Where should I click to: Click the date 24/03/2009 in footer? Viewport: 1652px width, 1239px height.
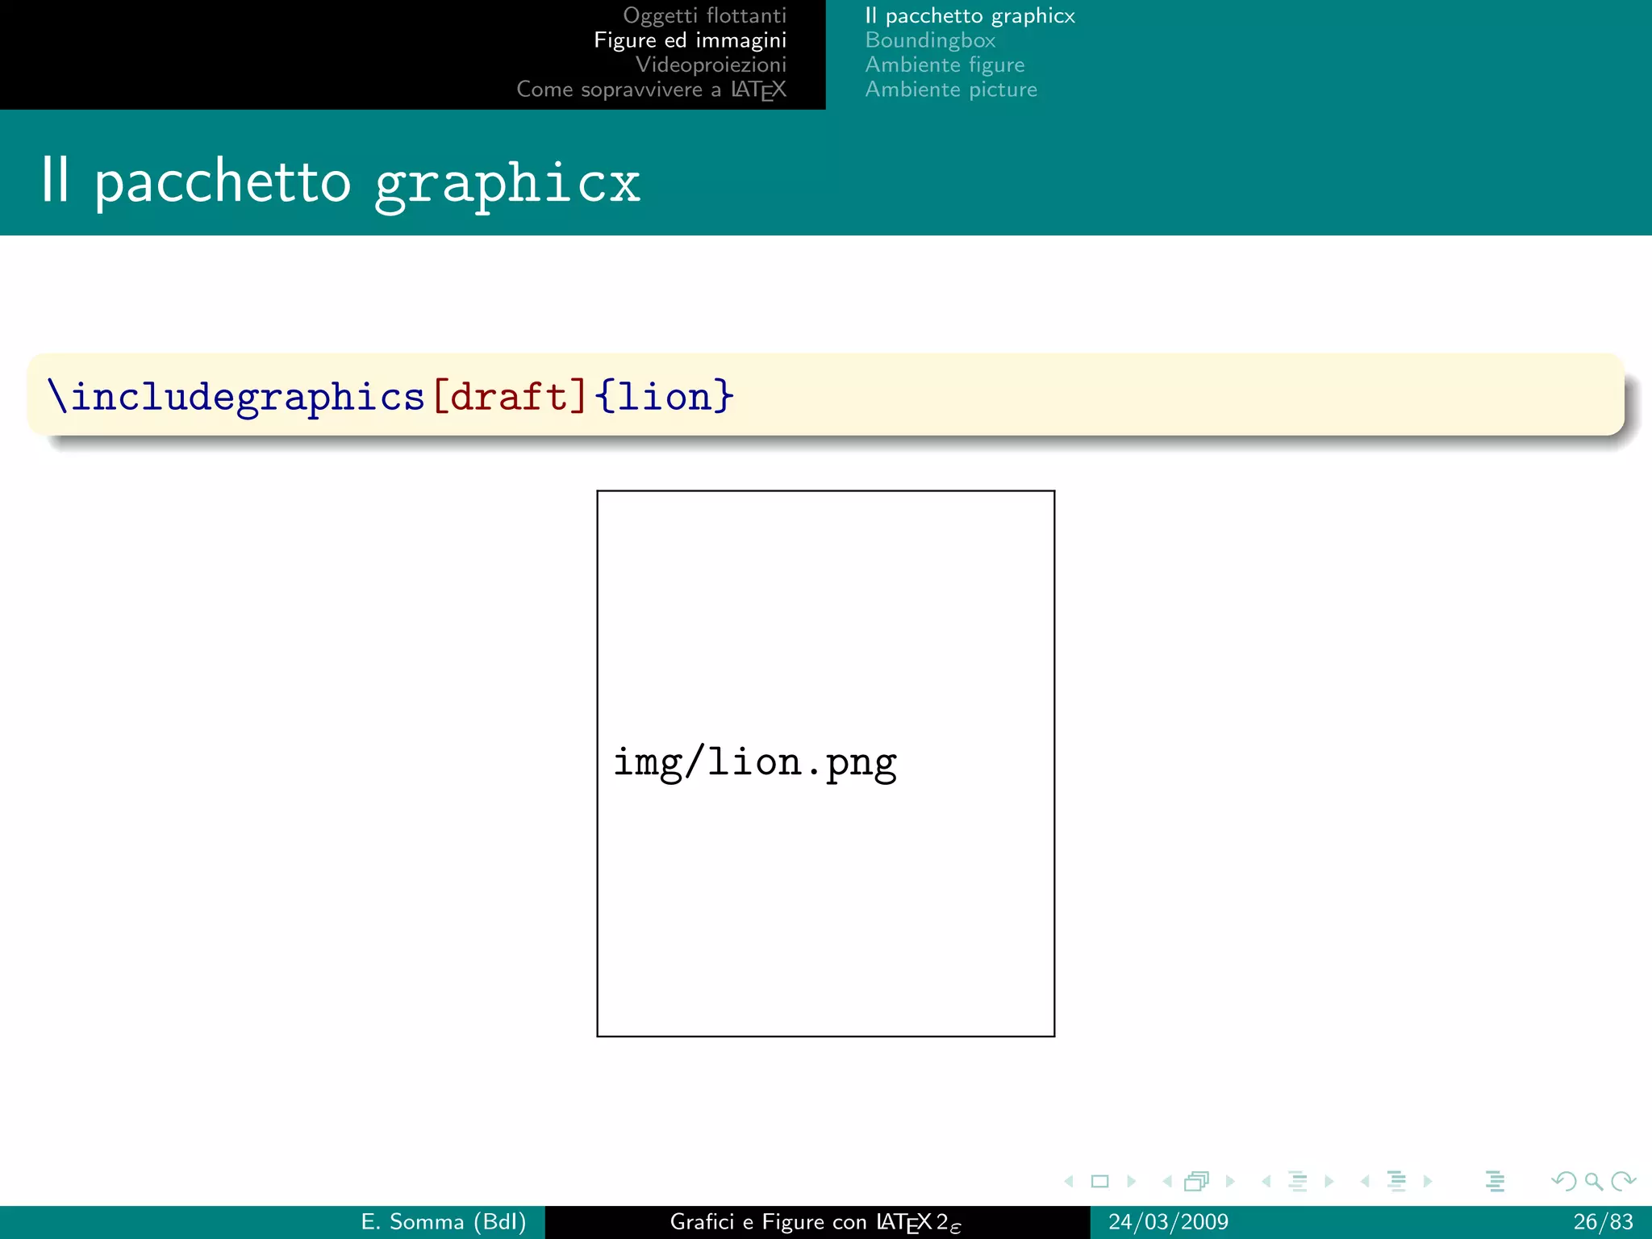point(1168,1222)
